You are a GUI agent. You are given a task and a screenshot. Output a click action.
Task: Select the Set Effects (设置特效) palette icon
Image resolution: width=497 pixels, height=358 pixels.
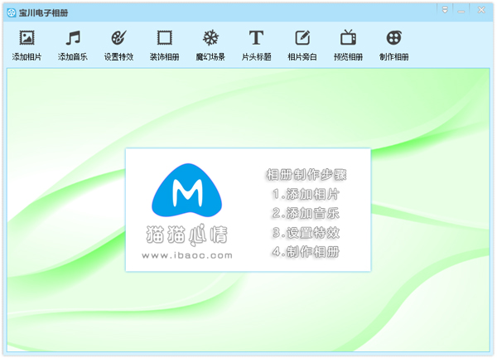click(x=118, y=38)
